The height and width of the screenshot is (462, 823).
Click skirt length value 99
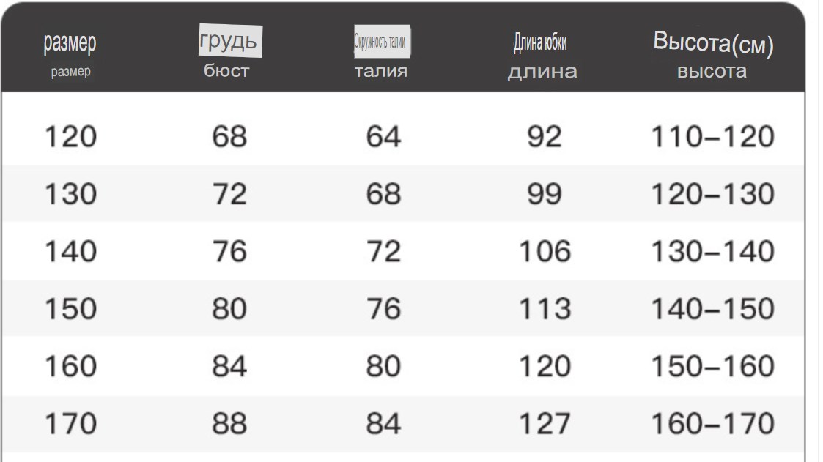(545, 194)
